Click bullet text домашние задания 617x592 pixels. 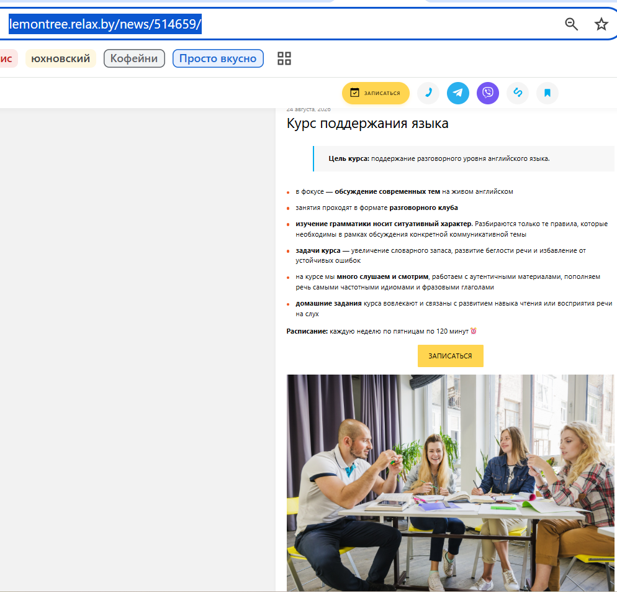pos(454,308)
